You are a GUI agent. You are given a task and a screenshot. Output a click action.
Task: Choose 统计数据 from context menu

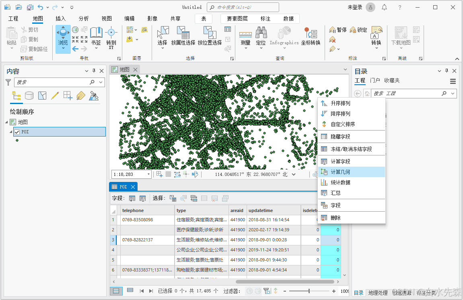click(352, 182)
